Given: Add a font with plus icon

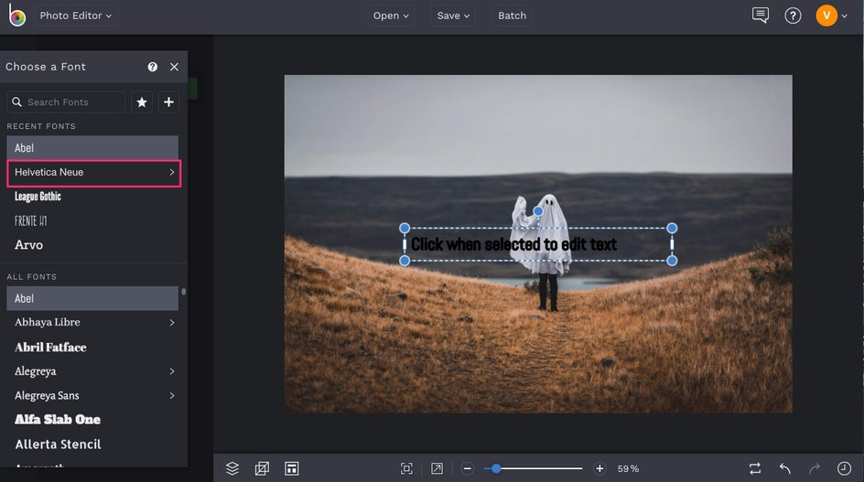Looking at the screenshot, I should coord(168,102).
